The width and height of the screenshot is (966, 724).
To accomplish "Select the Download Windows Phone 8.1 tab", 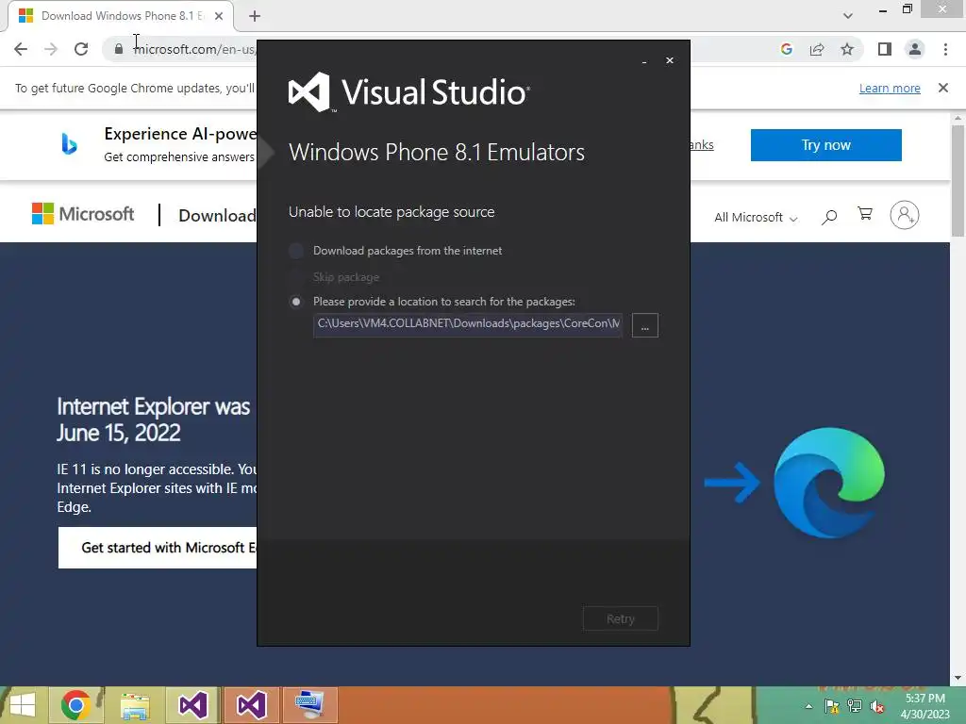I will (x=121, y=16).
